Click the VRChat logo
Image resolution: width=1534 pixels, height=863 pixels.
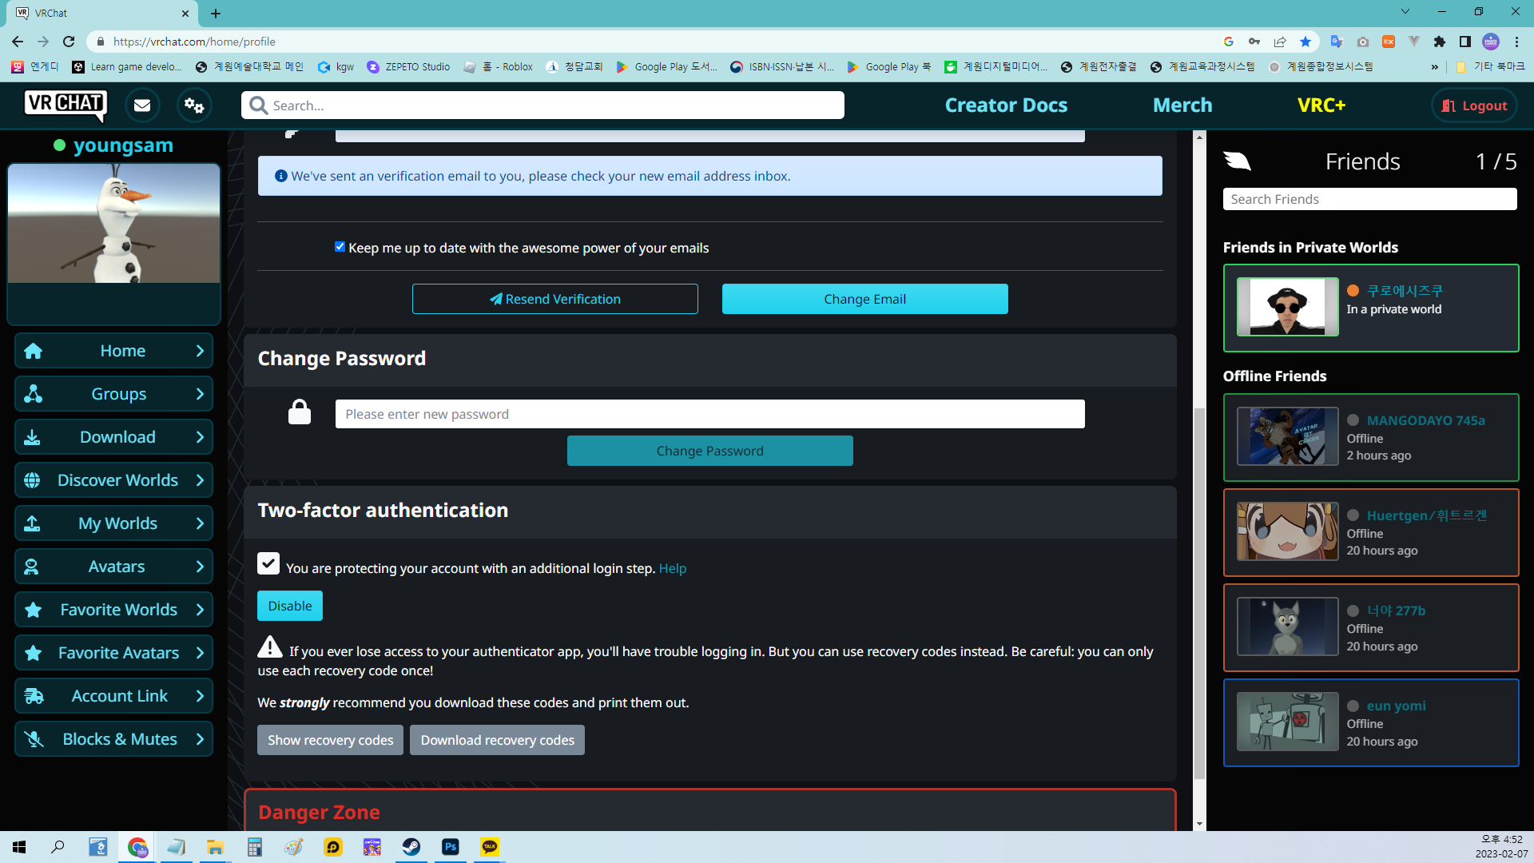[x=66, y=105]
